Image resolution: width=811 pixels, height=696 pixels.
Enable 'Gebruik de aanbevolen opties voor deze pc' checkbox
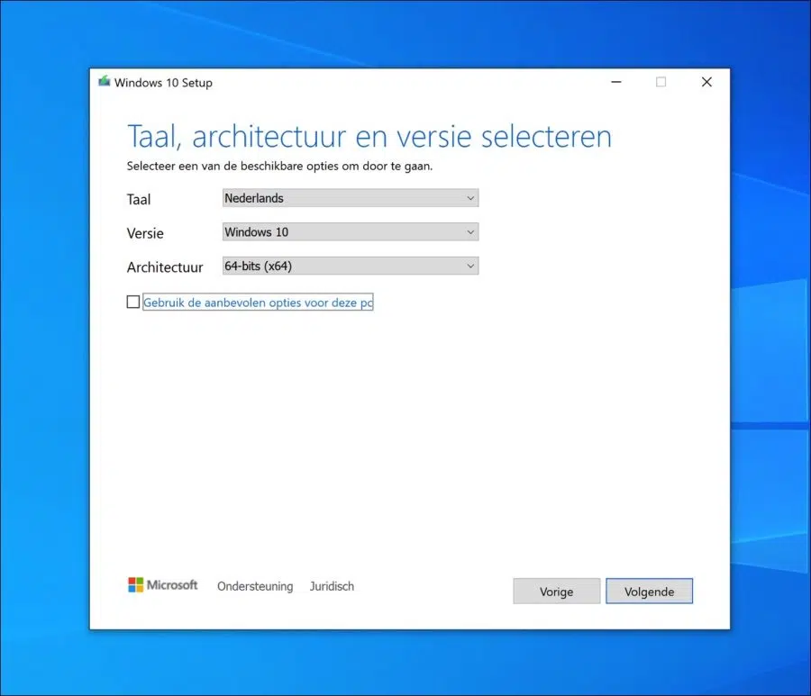133,302
